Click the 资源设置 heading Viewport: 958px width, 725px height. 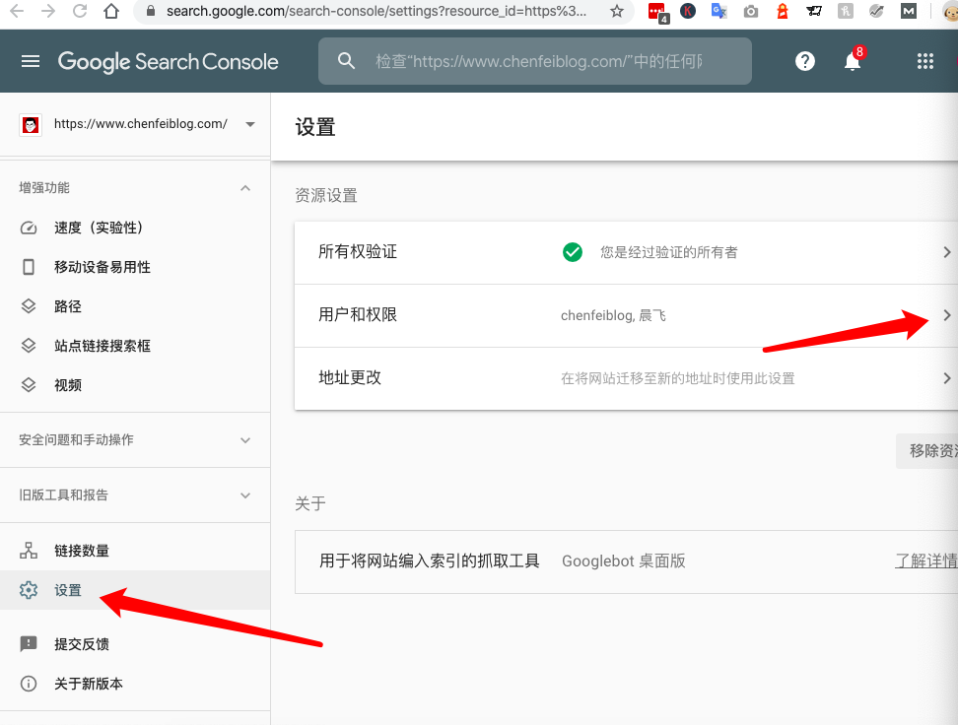click(326, 195)
